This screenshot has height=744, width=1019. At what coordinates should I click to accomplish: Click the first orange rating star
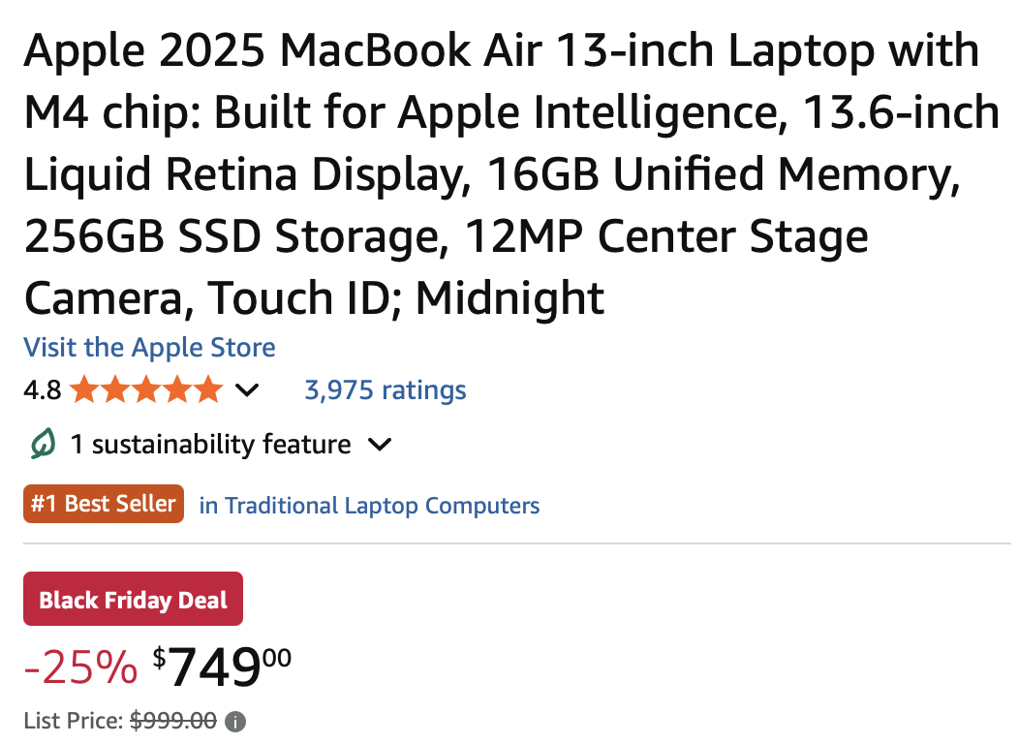tap(84, 390)
